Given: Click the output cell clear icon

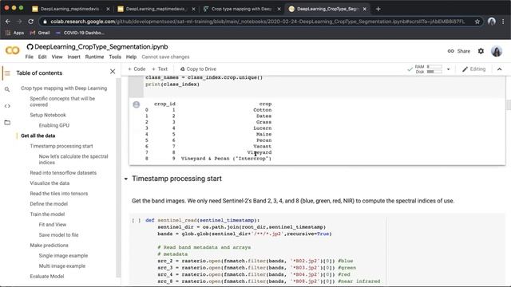Looking at the screenshot, I should point(137,104).
